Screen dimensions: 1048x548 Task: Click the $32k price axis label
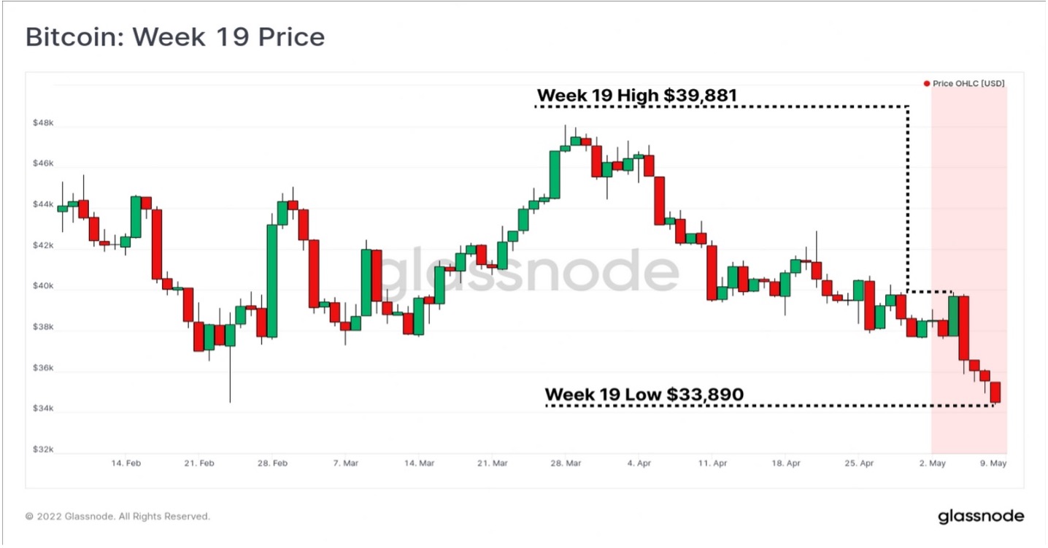43,449
